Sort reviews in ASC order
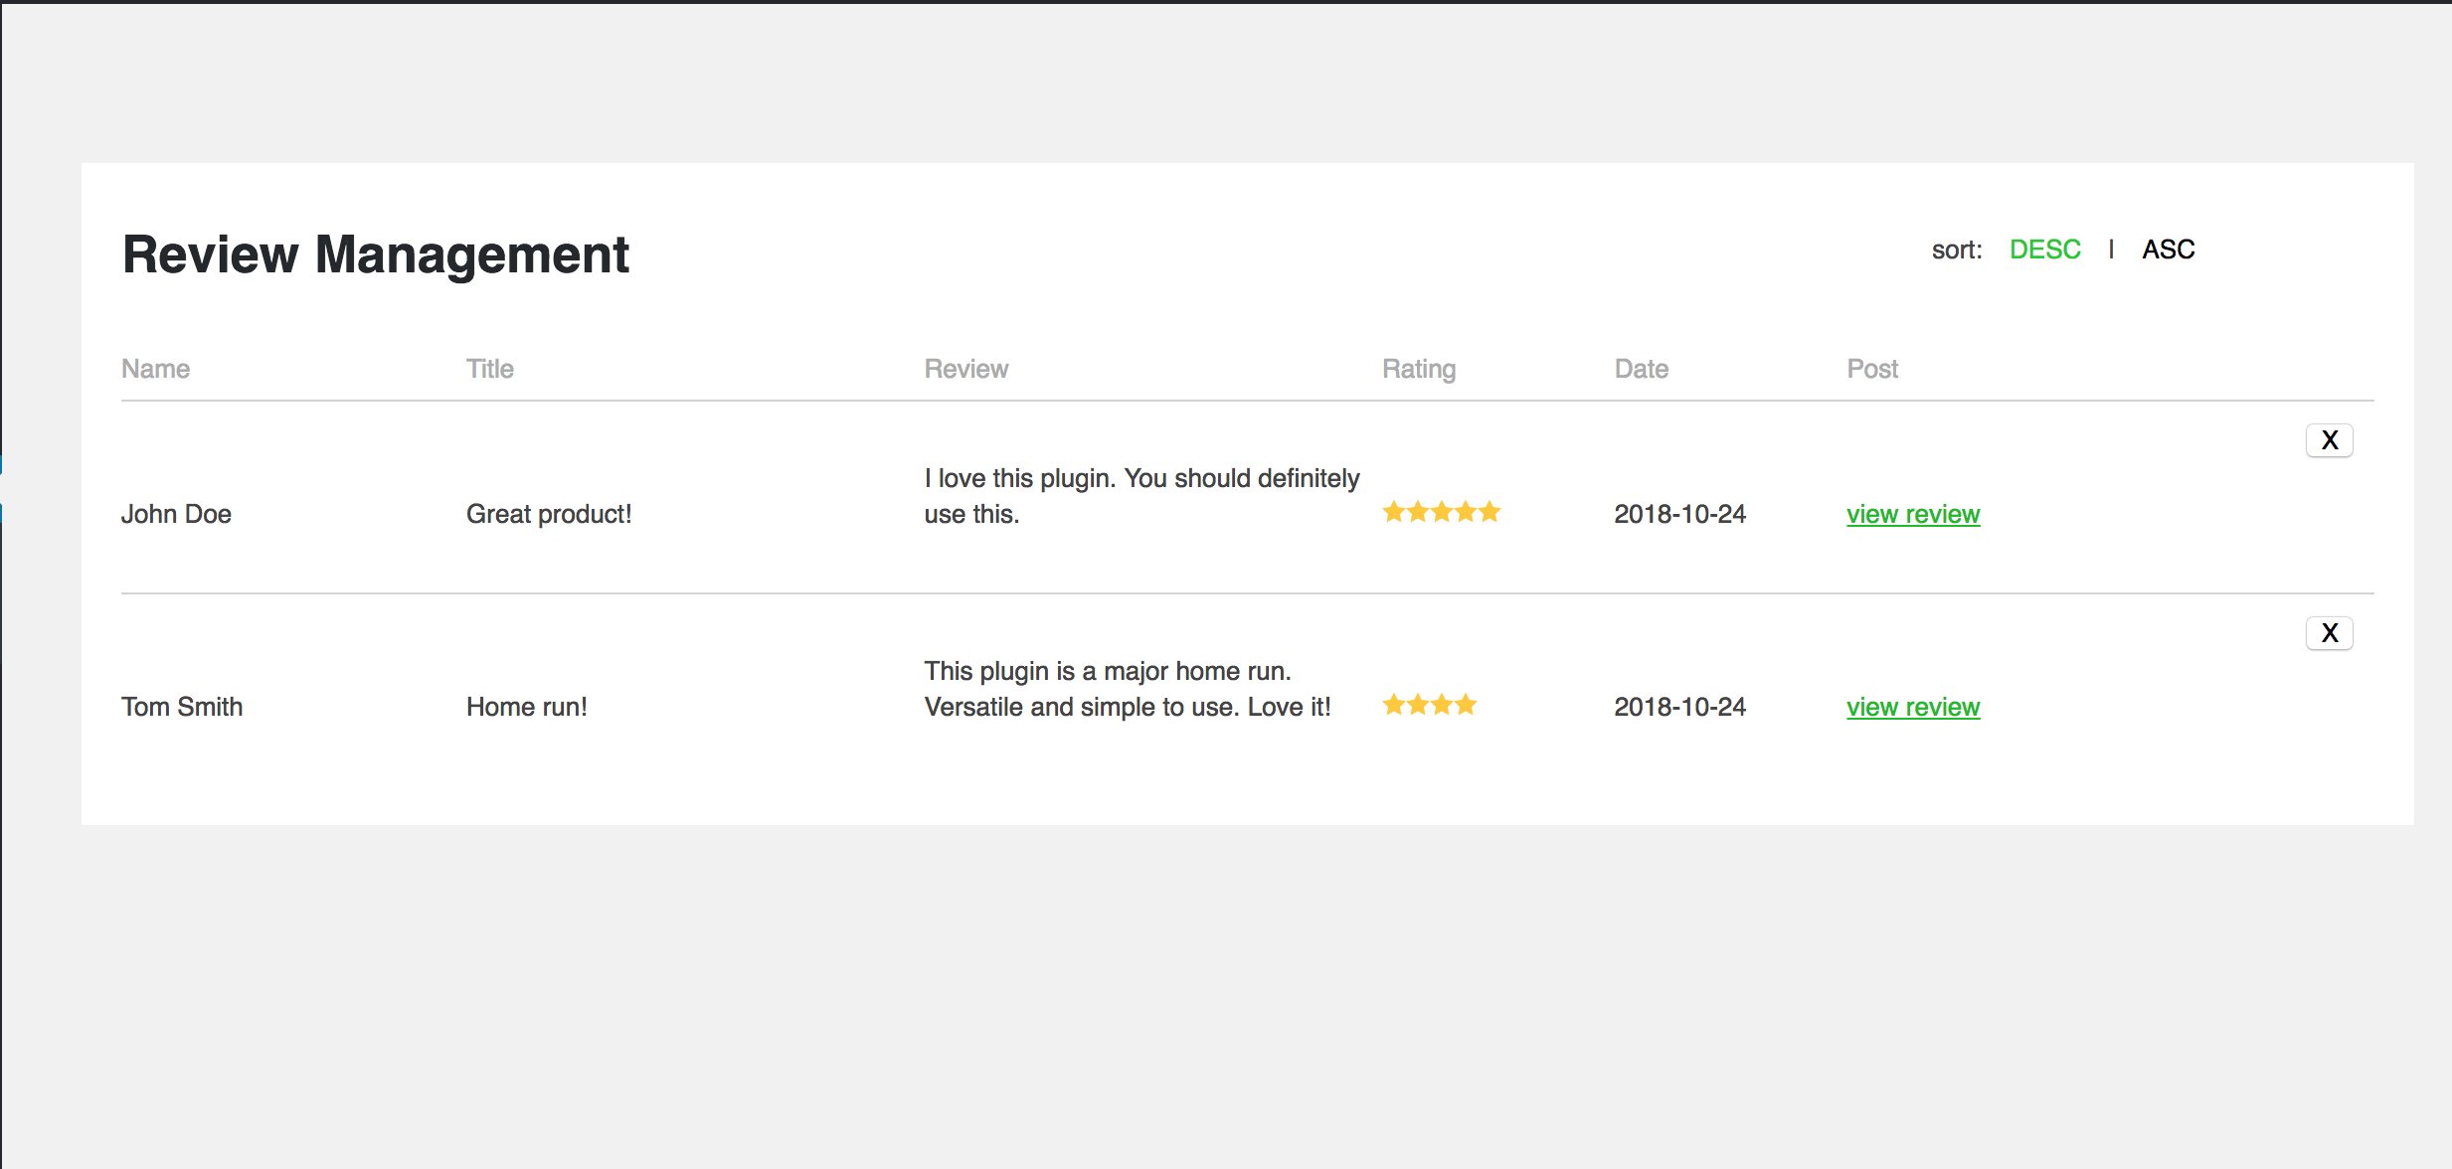2452x1169 pixels. pyautogui.click(x=2168, y=250)
